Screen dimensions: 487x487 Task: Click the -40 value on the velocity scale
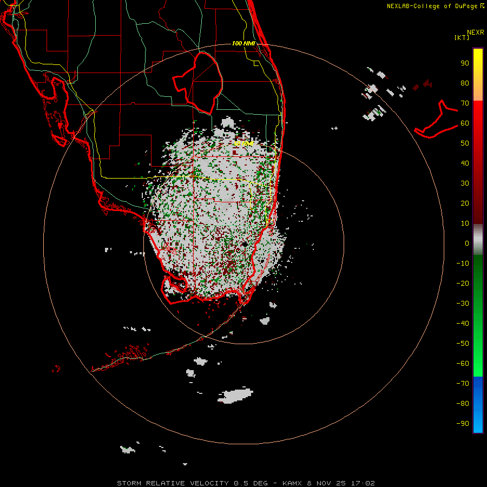coord(463,324)
